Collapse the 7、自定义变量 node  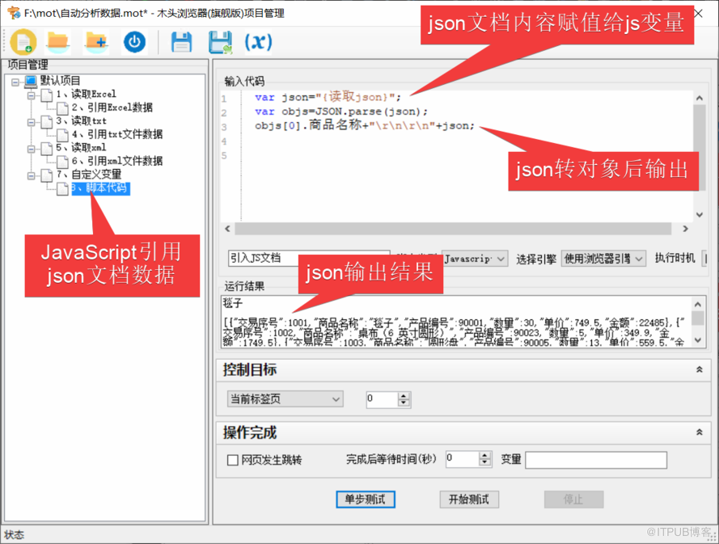[32, 175]
